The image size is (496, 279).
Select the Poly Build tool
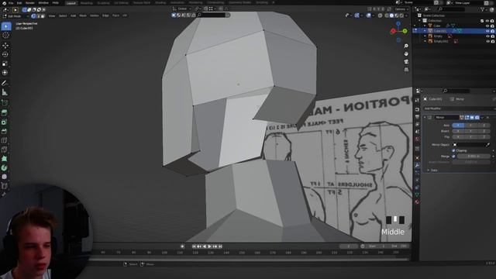click(5, 159)
